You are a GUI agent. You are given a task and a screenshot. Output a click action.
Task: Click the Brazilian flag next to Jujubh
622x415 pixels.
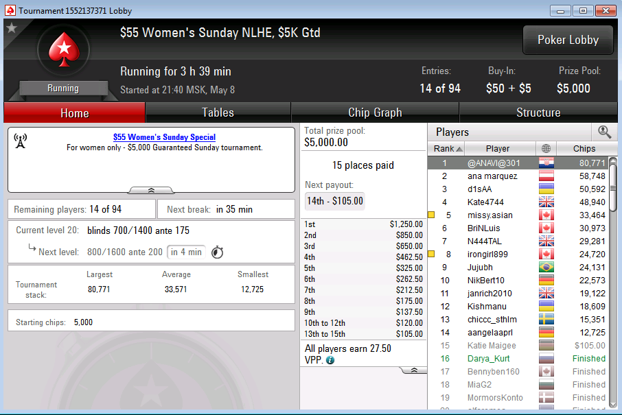546,267
